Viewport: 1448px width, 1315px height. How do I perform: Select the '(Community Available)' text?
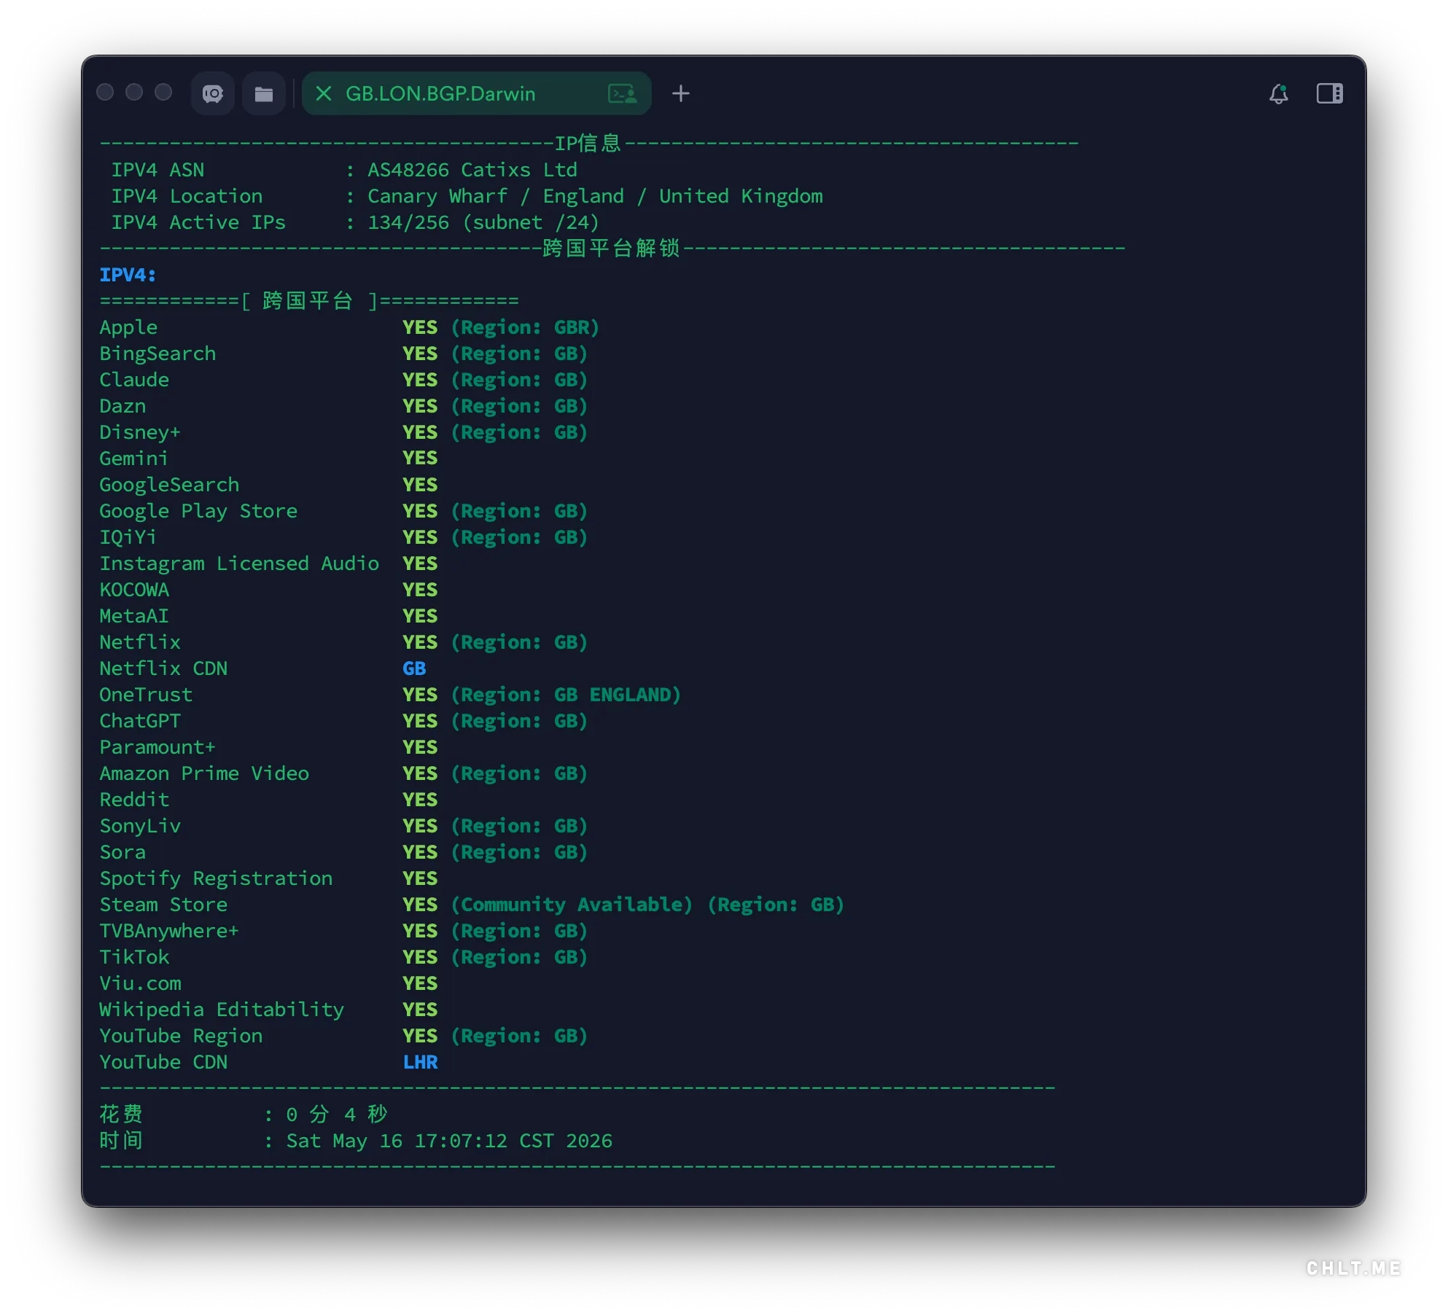572,905
